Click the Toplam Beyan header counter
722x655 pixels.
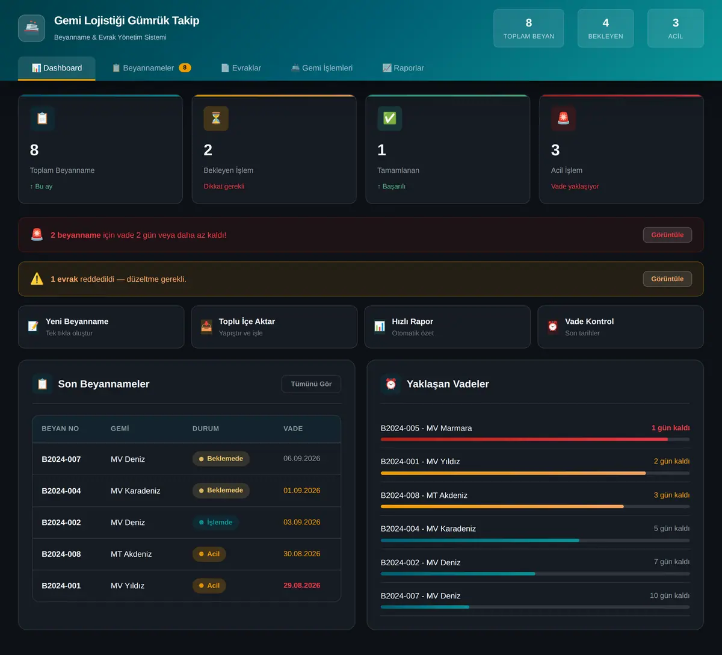[529, 28]
